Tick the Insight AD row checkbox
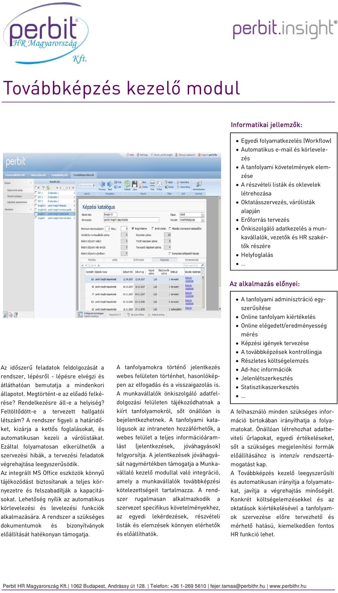The image size is (338, 593). pyautogui.click(x=36, y=210)
